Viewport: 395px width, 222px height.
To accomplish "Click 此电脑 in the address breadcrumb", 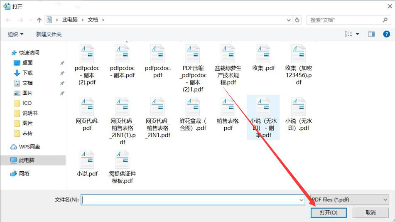I will [x=70, y=20].
